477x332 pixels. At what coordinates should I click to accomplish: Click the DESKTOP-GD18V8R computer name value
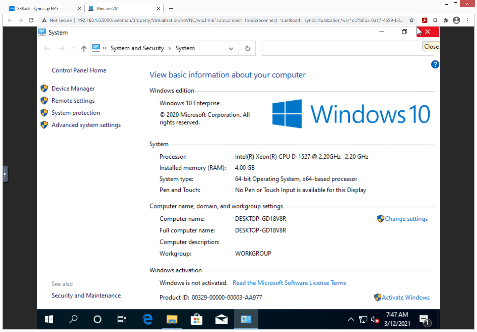pos(261,219)
